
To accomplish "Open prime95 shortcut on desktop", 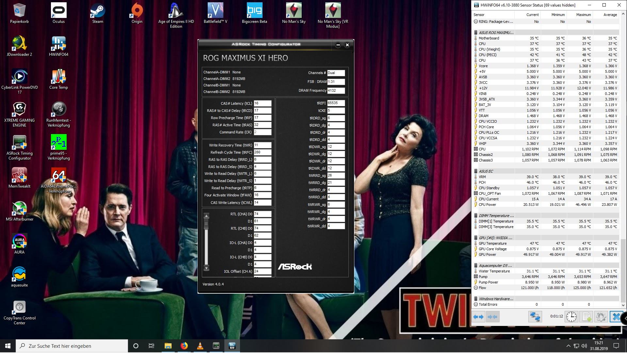I will (59, 147).
